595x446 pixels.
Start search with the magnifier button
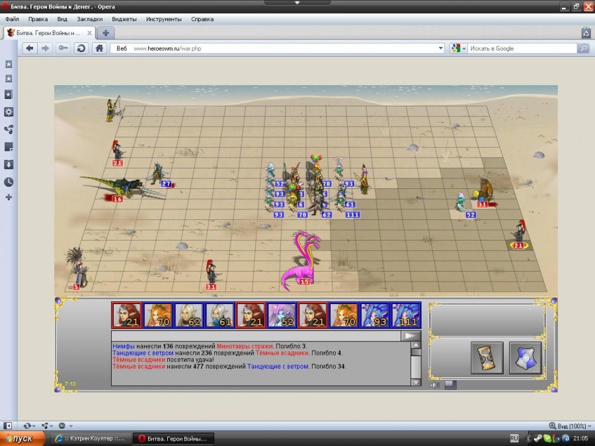click(583, 48)
